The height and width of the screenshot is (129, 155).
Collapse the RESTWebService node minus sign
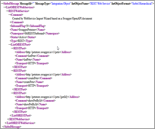click(x=7, y=11)
